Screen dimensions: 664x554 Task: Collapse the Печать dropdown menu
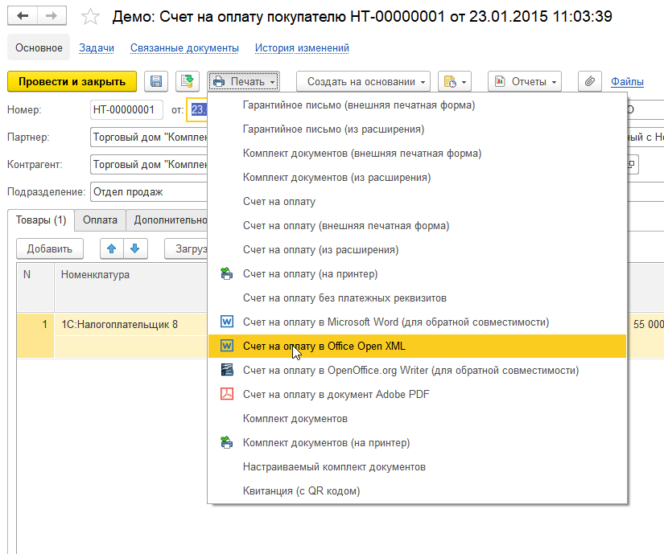[x=244, y=81]
